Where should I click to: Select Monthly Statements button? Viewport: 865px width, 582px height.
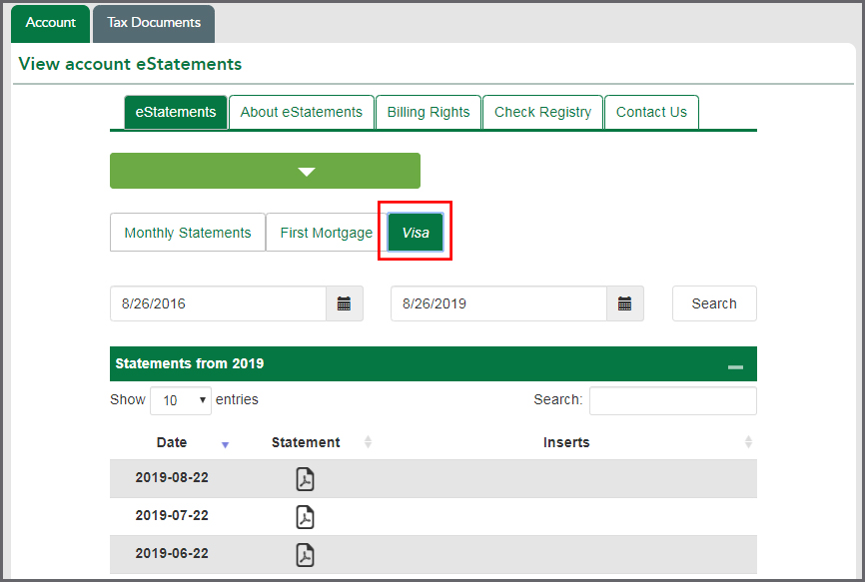tap(188, 233)
